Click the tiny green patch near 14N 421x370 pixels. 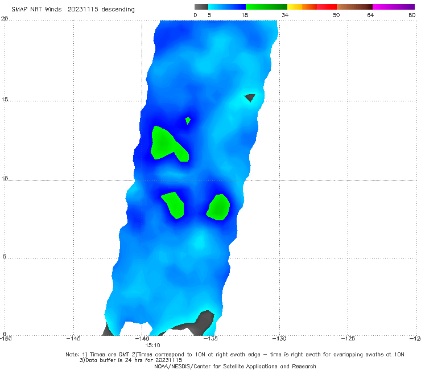pyautogui.click(x=188, y=120)
